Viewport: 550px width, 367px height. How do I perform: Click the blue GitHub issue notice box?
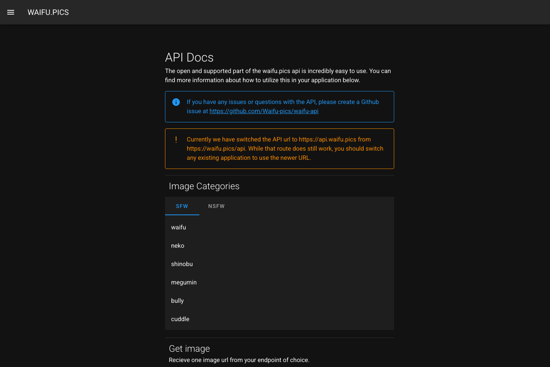[279, 107]
